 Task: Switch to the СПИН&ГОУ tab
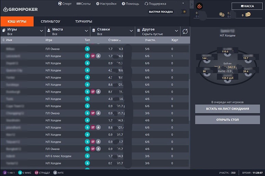point(50,22)
